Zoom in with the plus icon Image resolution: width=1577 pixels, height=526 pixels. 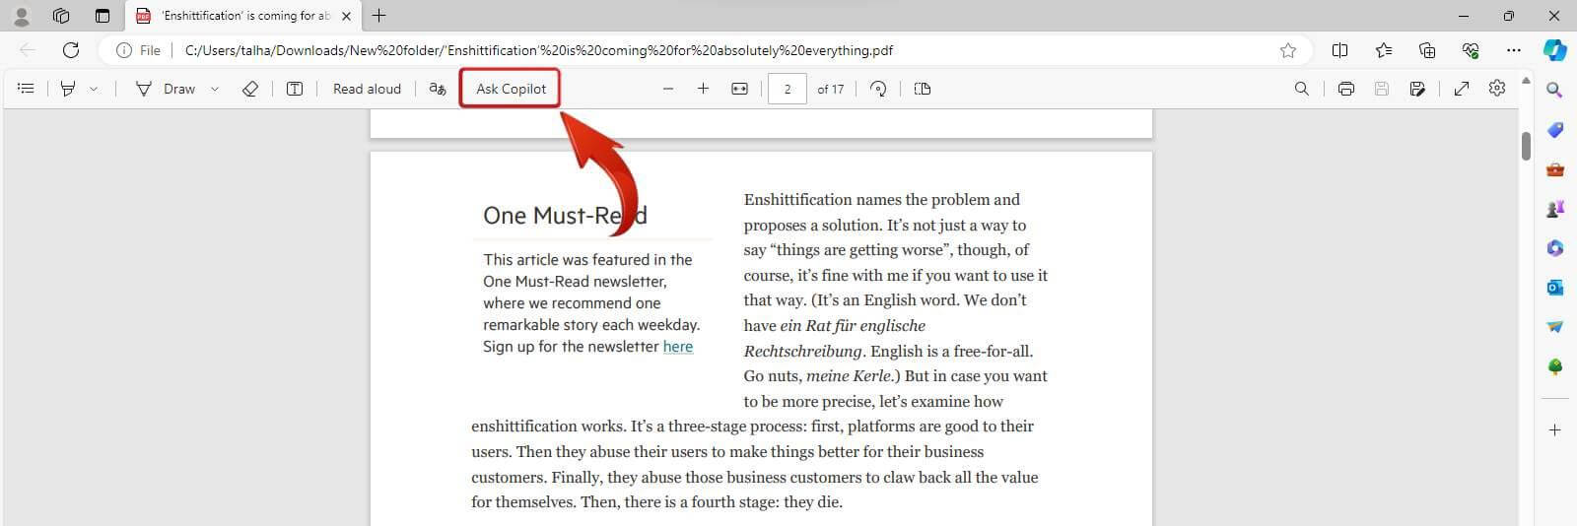pos(703,89)
